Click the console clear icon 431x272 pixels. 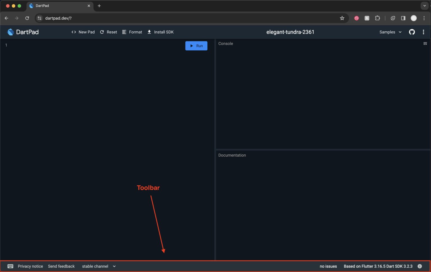point(425,43)
